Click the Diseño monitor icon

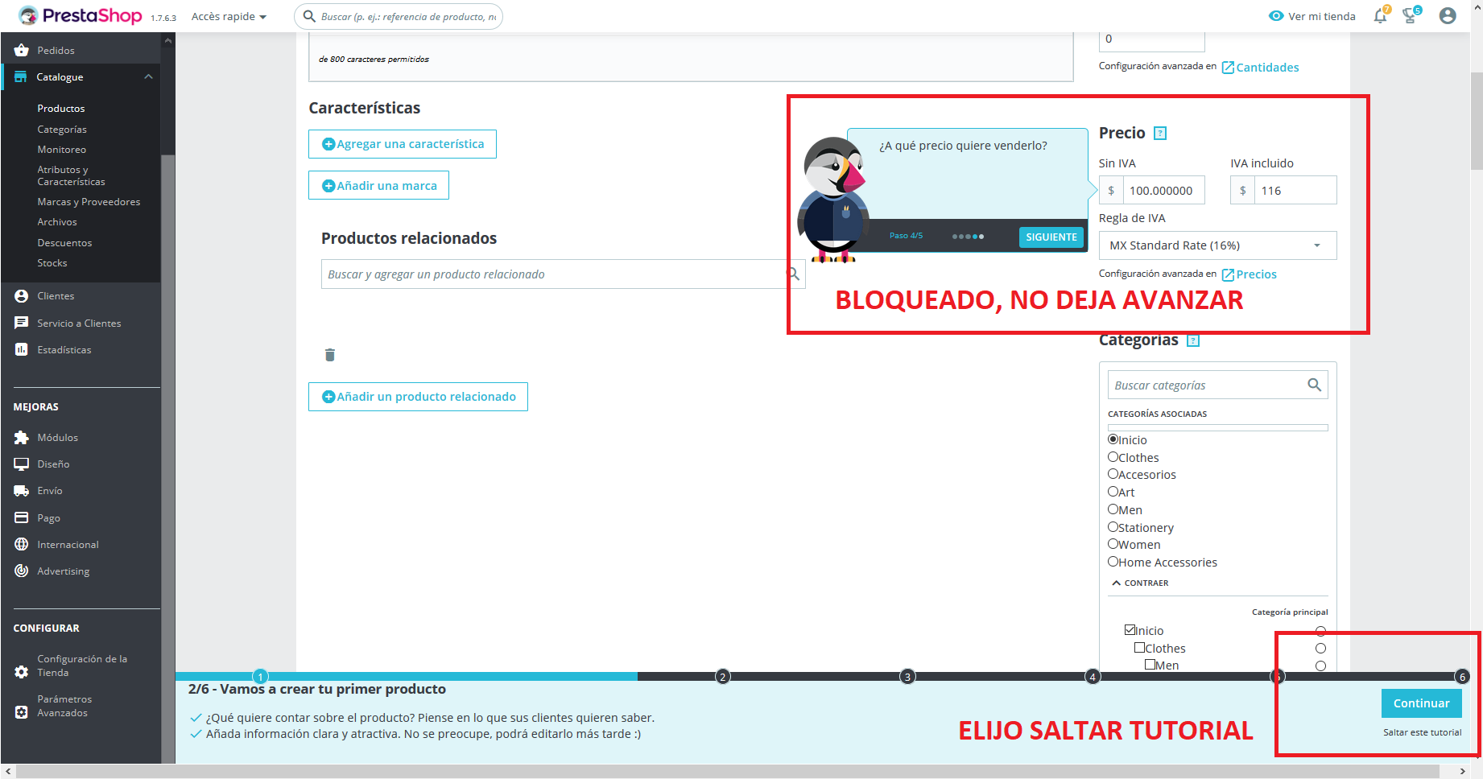22,464
